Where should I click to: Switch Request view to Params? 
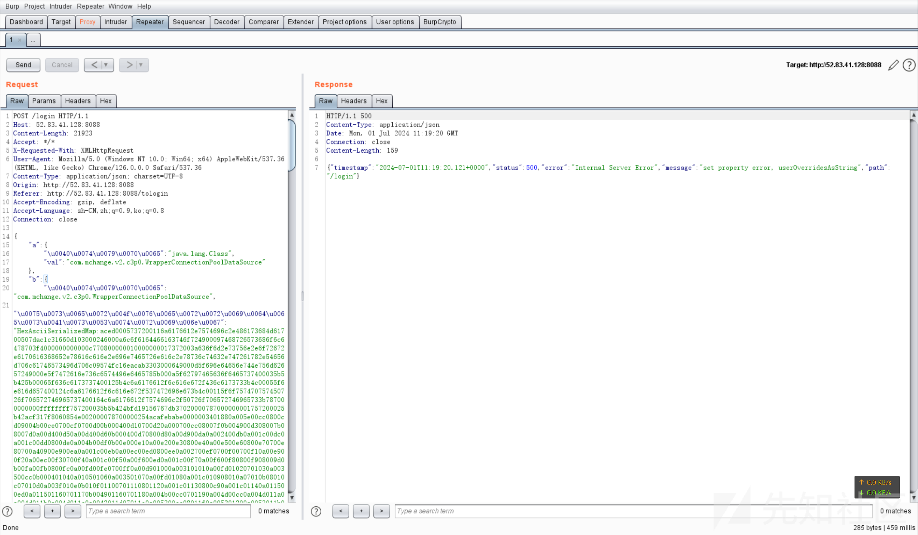pos(44,101)
